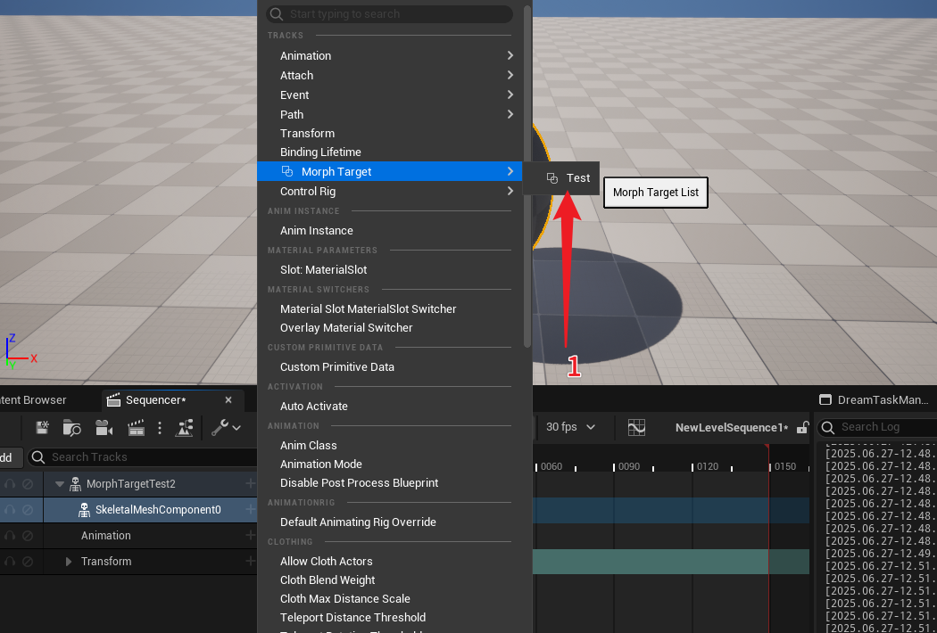Screen dimensions: 937x633
Task: Choose Transform from the Tracks menu
Action: pos(390,133)
